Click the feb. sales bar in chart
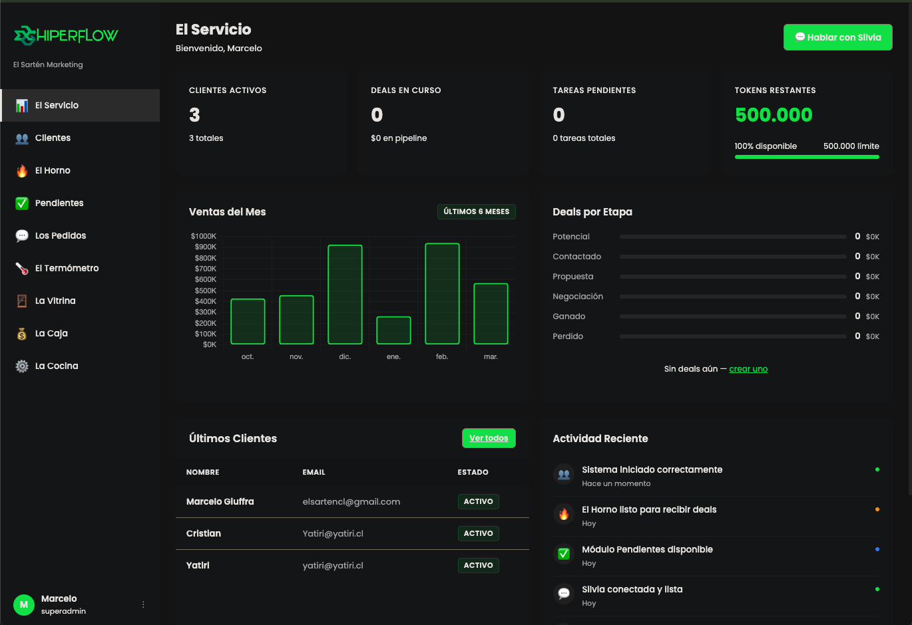 click(442, 294)
